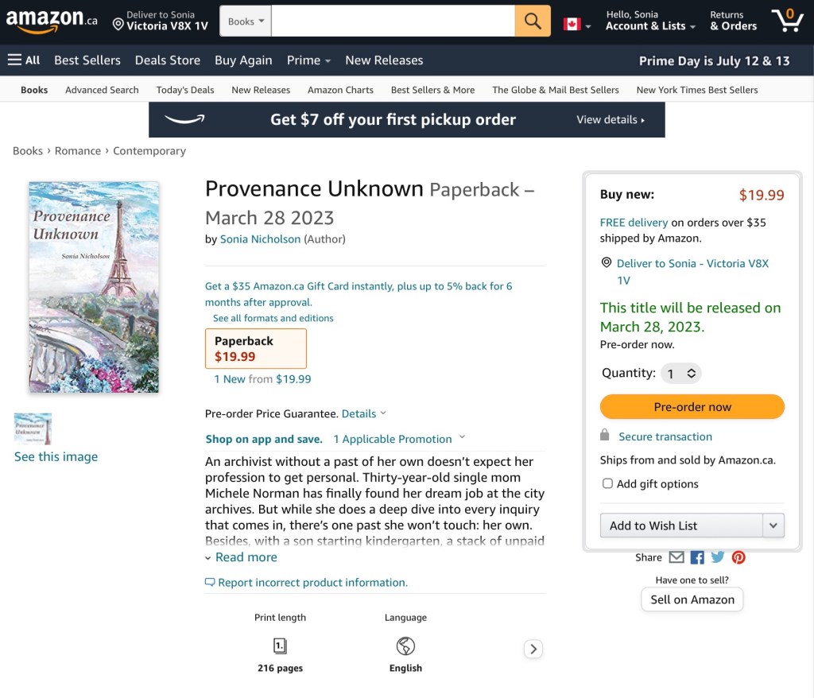Open the Quantity dropdown

(x=681, y=373)
